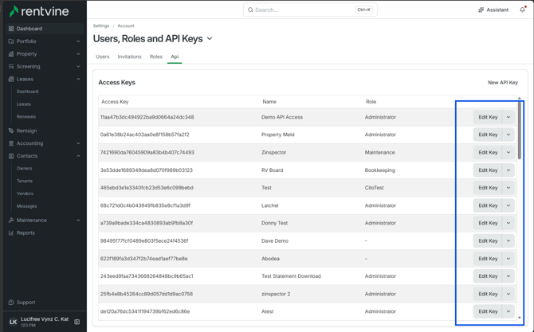Go to Settings breadcrumb
Image resolution: width=534 pixels, height=332 pixels.
tap(101, 25)
